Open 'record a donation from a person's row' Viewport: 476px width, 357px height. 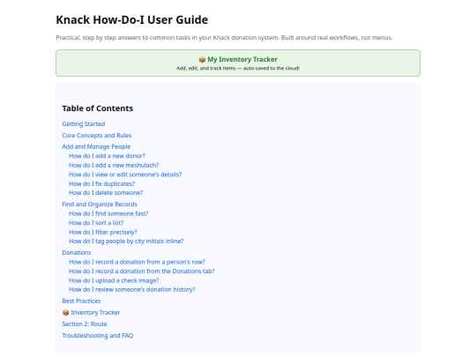[137, 262]
